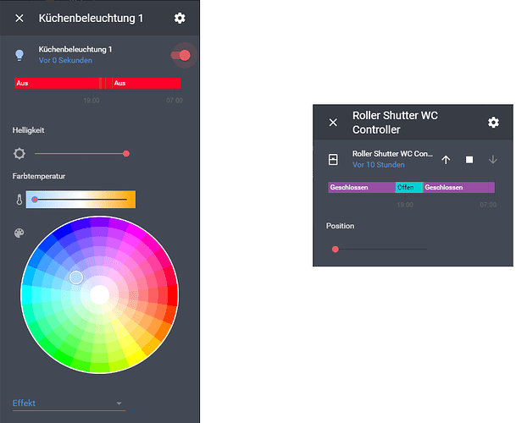
Task: Click the Farbtemperatur gradient slider
Action: pos(80,199)
